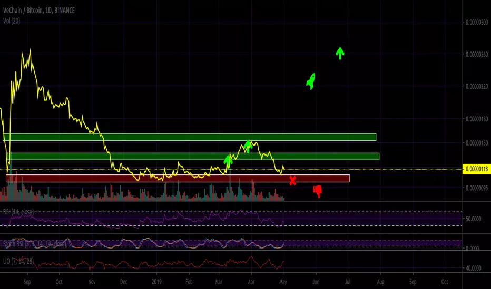Click the 0.00000220 price axis label
This screenshot has width=491, height=289.
coord(477,87)
